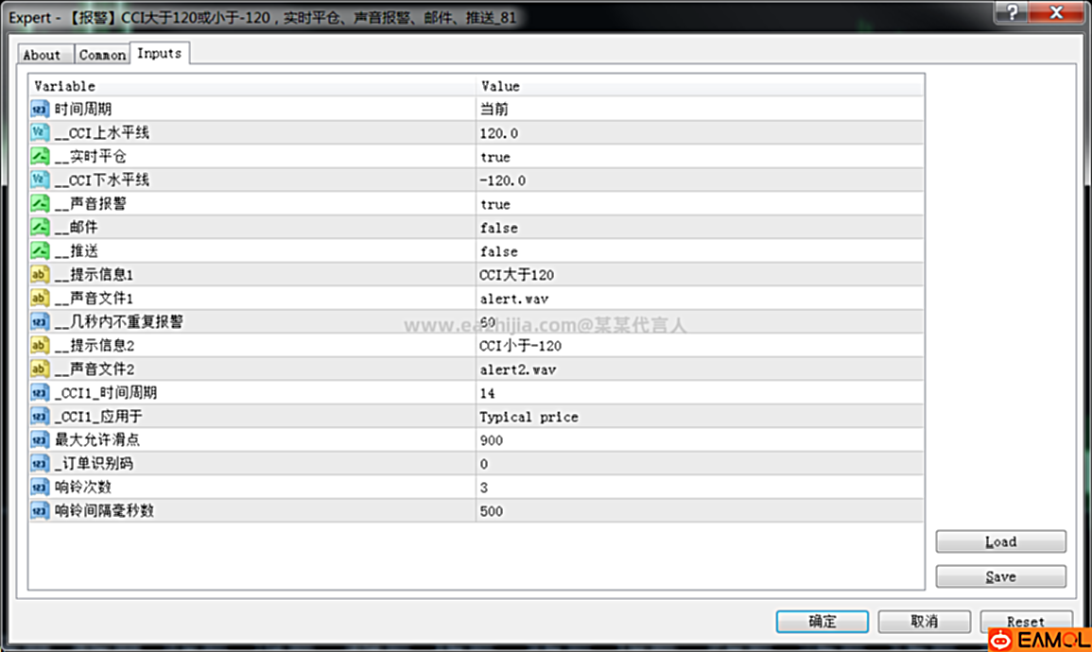Confirm with the 确定 button

pyautogui.click(x=823, y=622)
